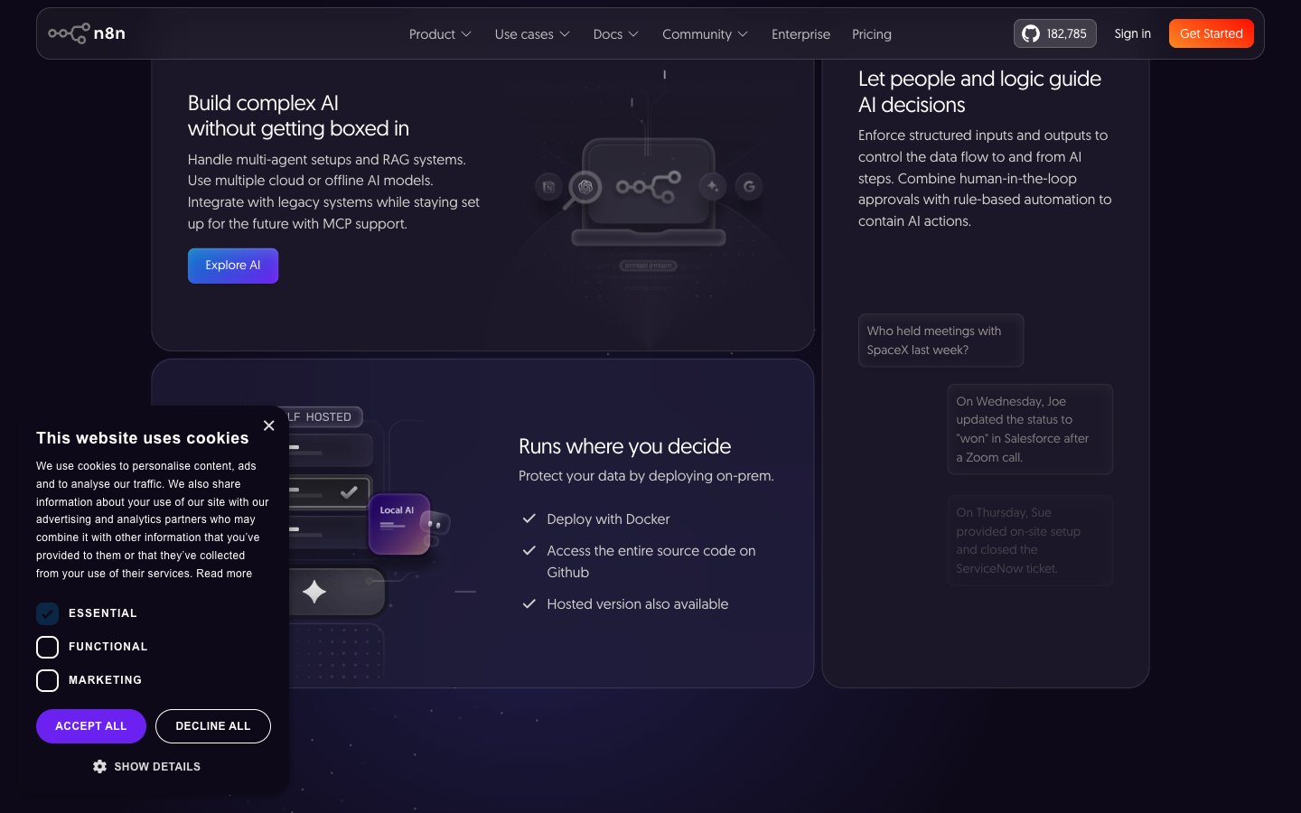Toggle the Essential cookies checkbox
The width and height of the screenshot is (1301, 813).
(47, 613)
